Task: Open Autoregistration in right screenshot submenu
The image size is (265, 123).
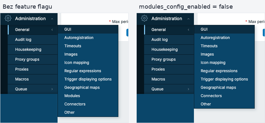Action: click(224, 38)
